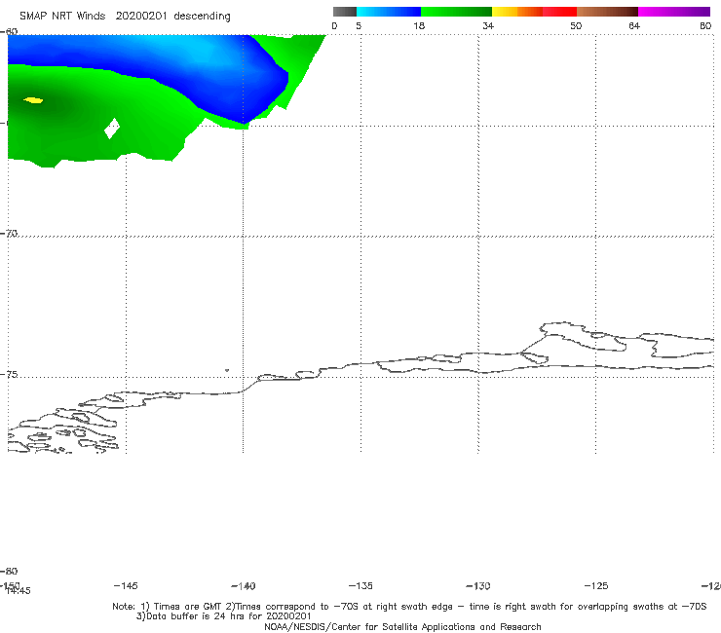Click the longitude label '-135'
Viewport: 721px width, 633px height.
[360, 585]
